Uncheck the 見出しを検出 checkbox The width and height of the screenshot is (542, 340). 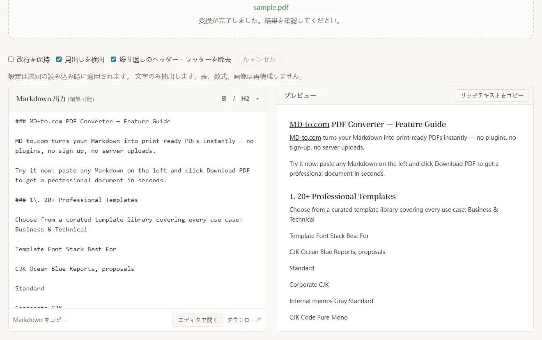[x=59, y=59]
